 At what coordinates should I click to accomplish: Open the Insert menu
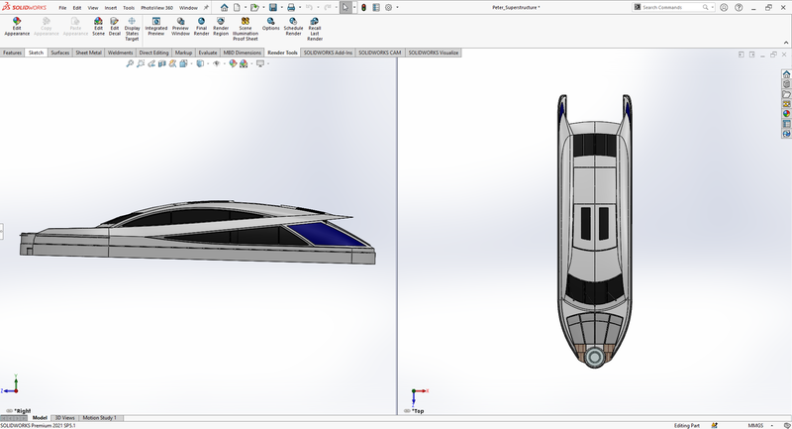111,8
